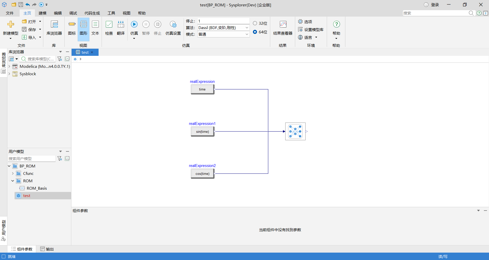Switch to the 输出 bottom tab

[x=47, y=249]
